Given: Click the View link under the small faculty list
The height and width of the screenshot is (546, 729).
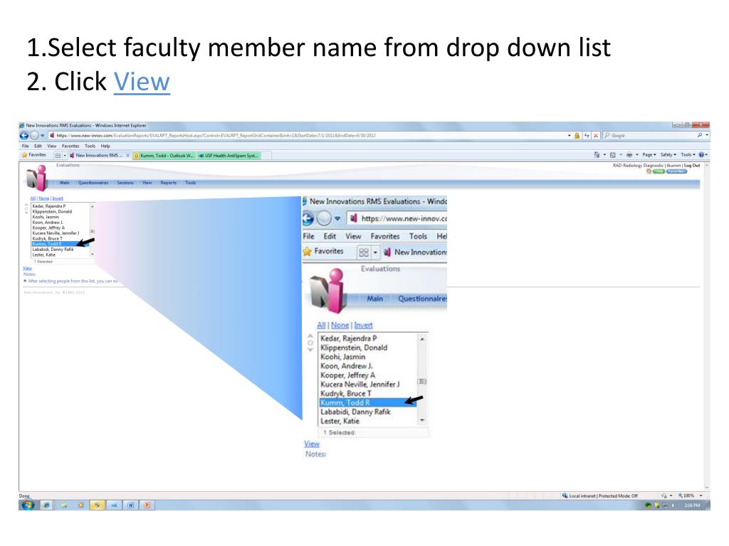Looking at the screenshot, I should (x=28, y=268).
